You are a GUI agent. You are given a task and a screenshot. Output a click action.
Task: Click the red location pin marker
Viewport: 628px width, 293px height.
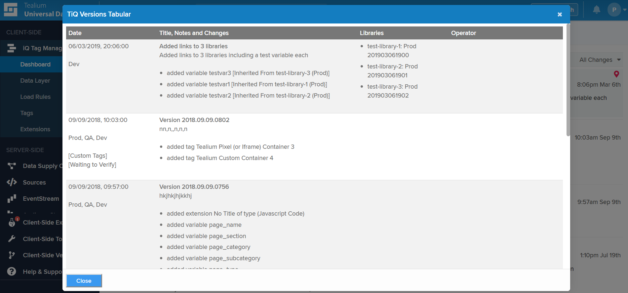pyautogui.click(x=616, y=74)
